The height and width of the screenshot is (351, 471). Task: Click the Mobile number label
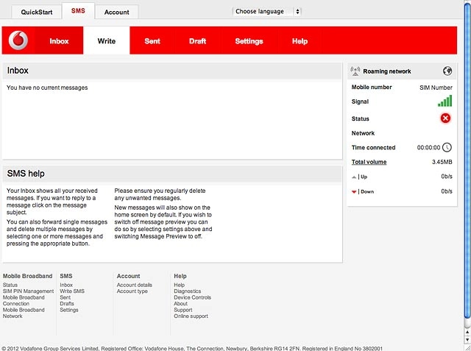(372, 87)
